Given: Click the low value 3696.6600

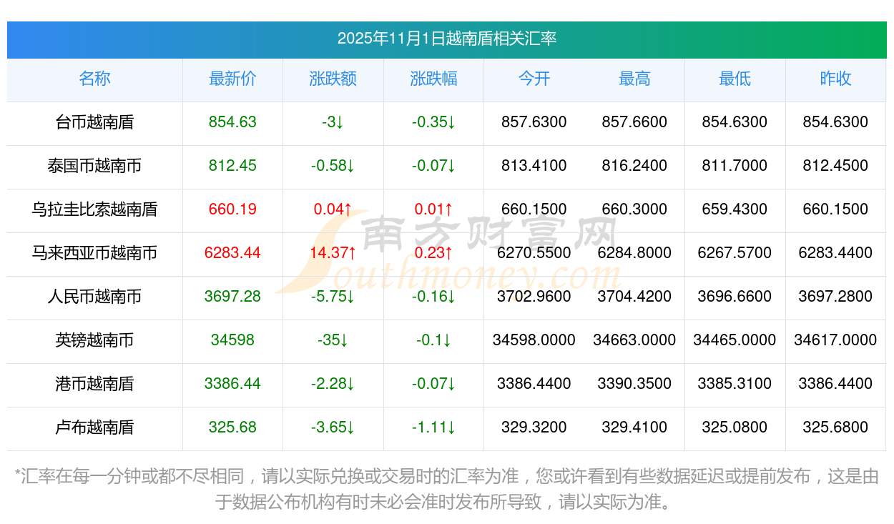Looking at the screenshot, I should (x=735, y=297).
